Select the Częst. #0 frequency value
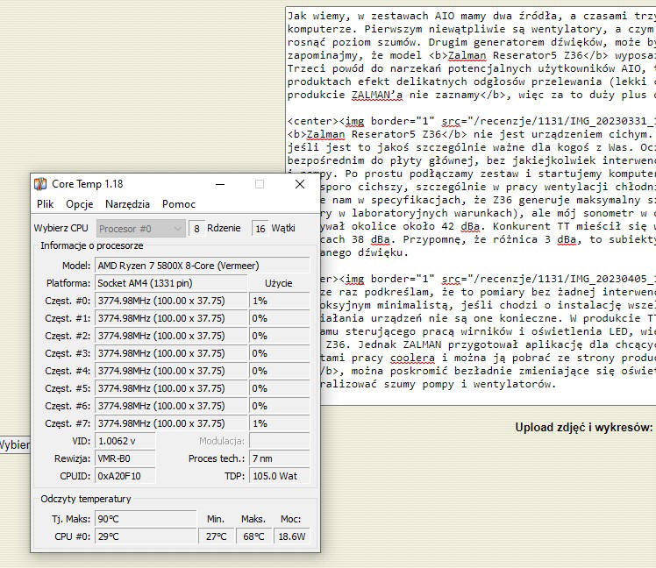Image resolution: width=656 pixels, height=568 pixels. [171, 301]
